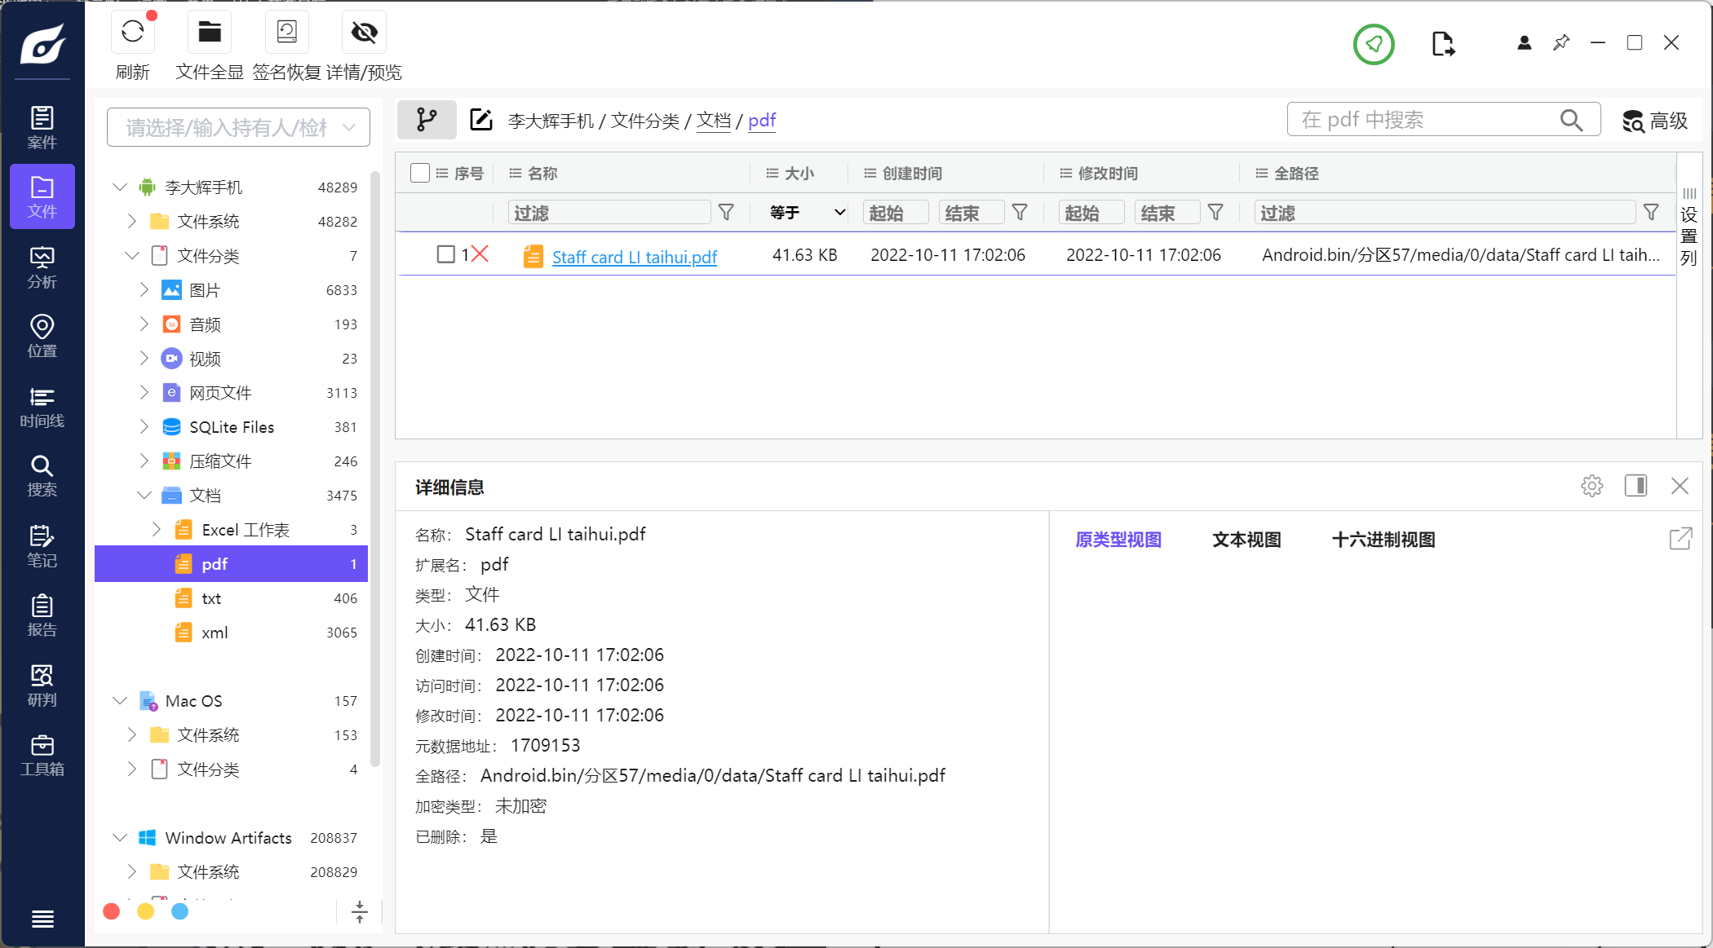The height and width of the screenshot is (948, 1713).
Task: Open the 工具箱 toolbox in sidebar
Action: (42, 755)
